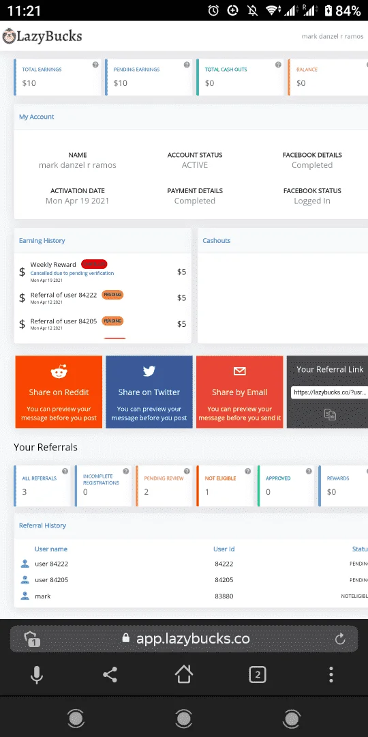Tap the browser microphone icon
Screen dimensions: 368x737
tap(37, 675)
